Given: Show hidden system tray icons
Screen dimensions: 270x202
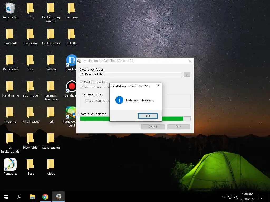Looking at the screenshot, I should 223,197.
